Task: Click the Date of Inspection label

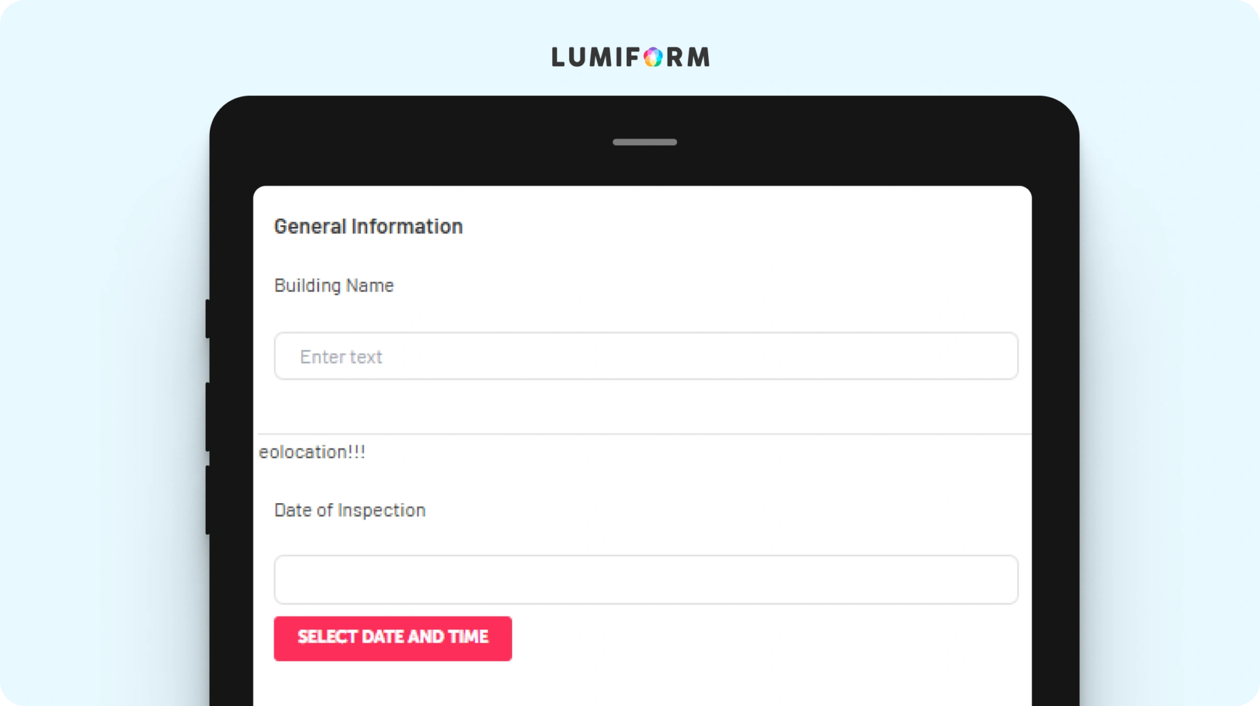Action: tap(349, 510)
